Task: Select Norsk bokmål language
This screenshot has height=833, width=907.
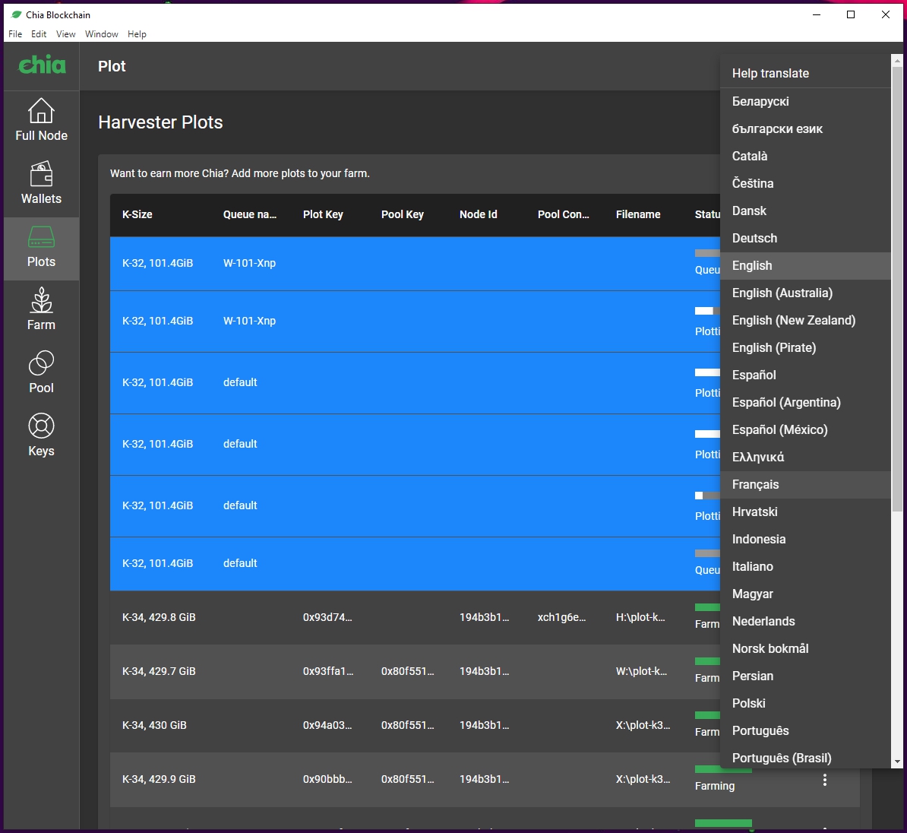Action: point(805,648)
